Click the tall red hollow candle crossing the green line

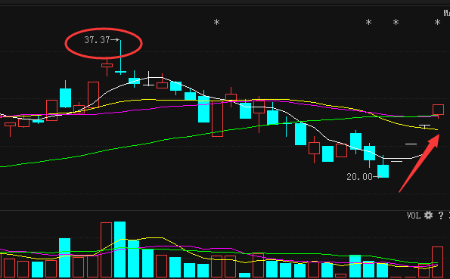217,119
